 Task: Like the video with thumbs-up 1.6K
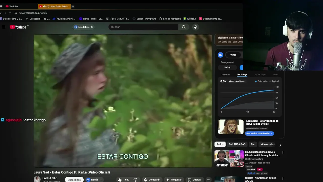click(123, 180)
